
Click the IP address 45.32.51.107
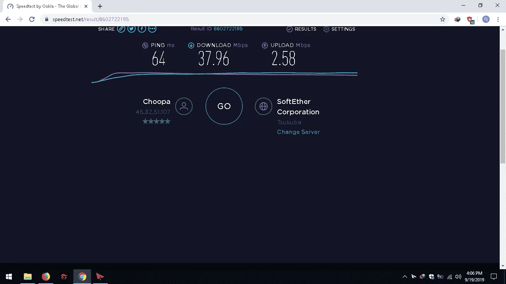153,112
